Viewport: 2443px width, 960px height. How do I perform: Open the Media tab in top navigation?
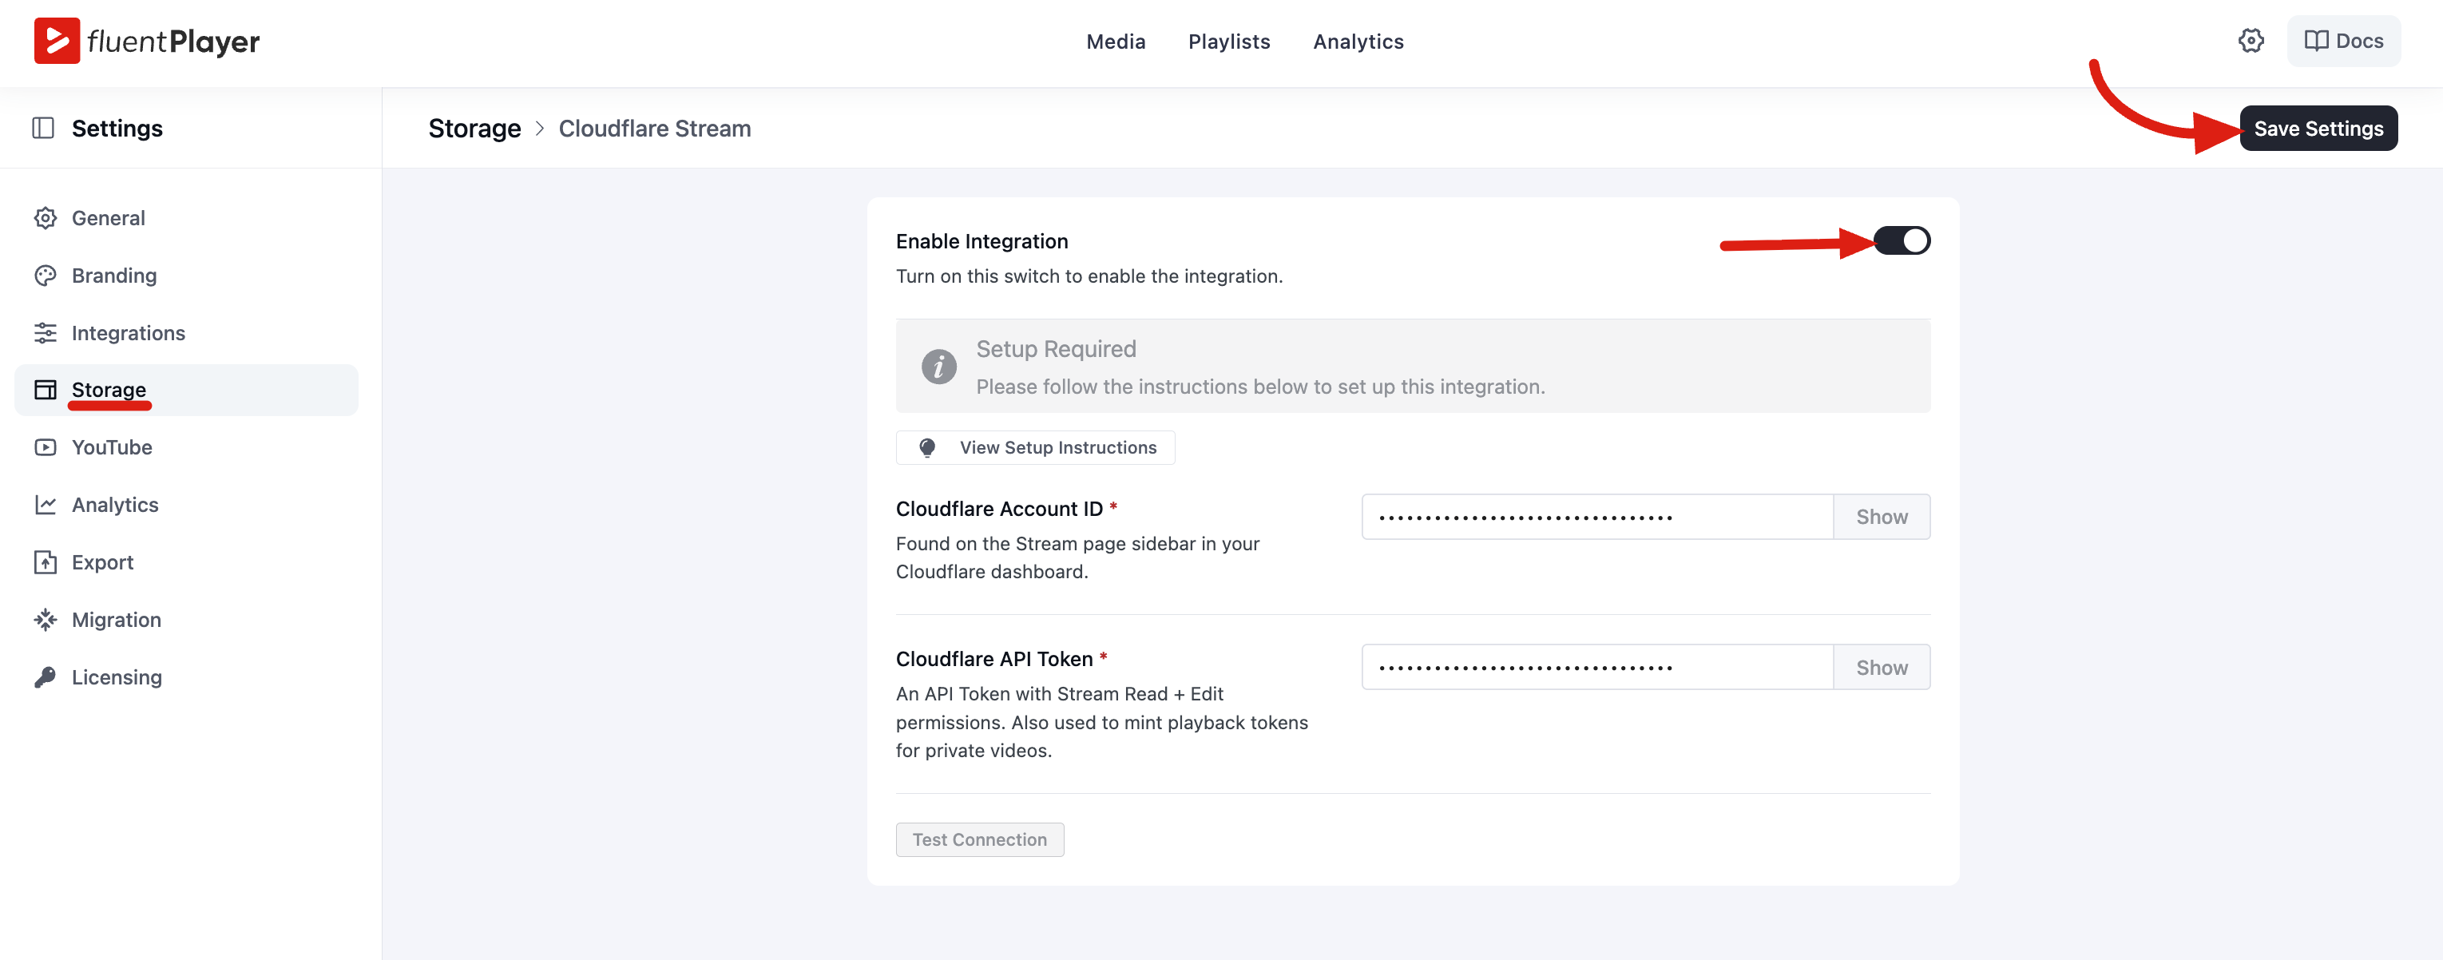click(x=1115, y=42)
